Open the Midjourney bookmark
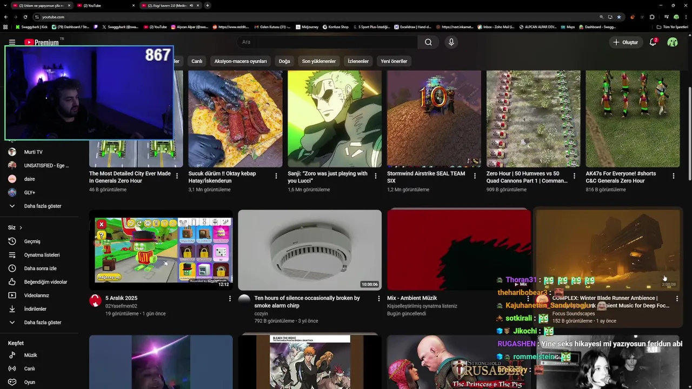Viewport: 692px width, 389px height. [x=307, y=27]
